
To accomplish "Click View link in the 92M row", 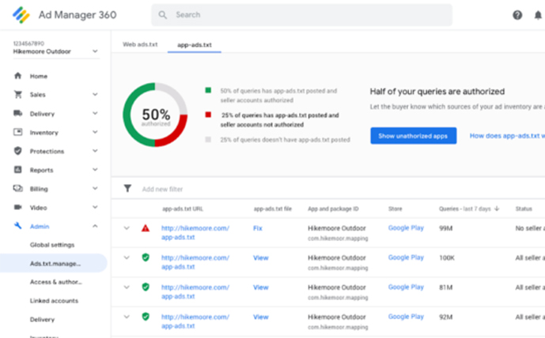I will [261, 317].
